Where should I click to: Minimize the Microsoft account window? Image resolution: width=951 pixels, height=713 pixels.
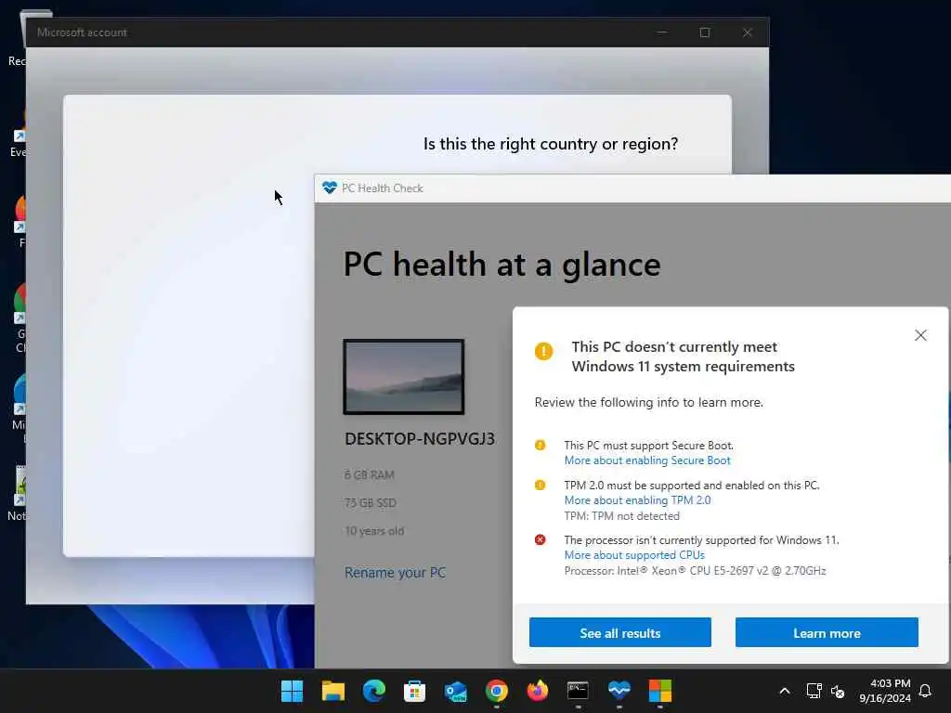[x=661, y=32]
